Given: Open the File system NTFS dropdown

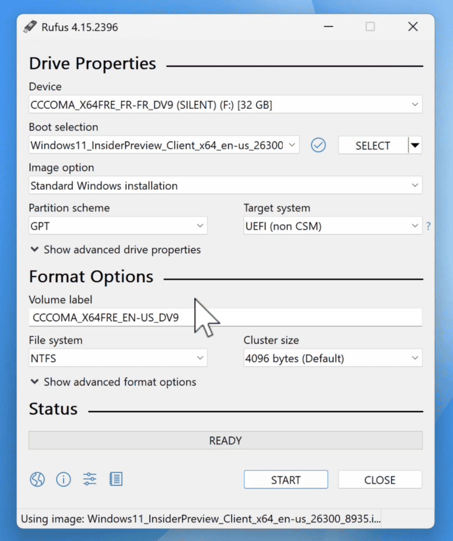Looking at the screenshot, I should (118, 358).
